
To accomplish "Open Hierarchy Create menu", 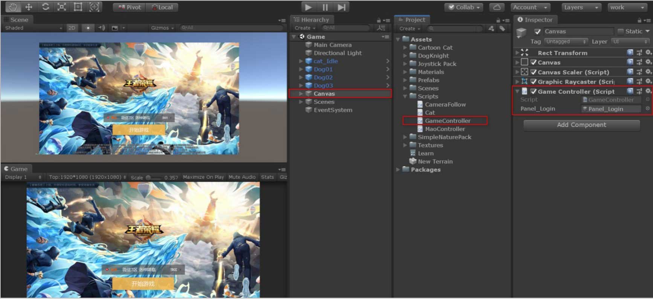I will [x=305, y=28].
